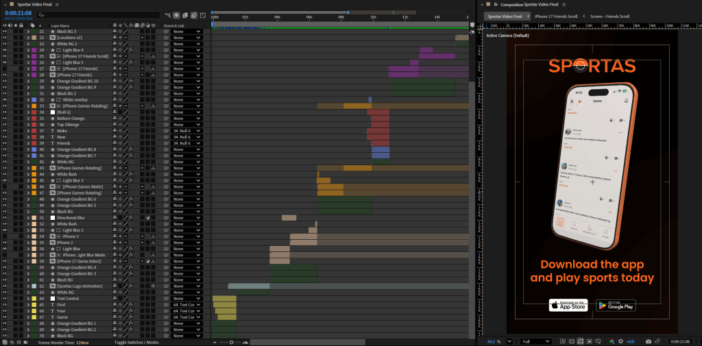702x346 pixels.
Task: Expand Layer Switches pane icon at bottom-left
Action: point(5,342)
